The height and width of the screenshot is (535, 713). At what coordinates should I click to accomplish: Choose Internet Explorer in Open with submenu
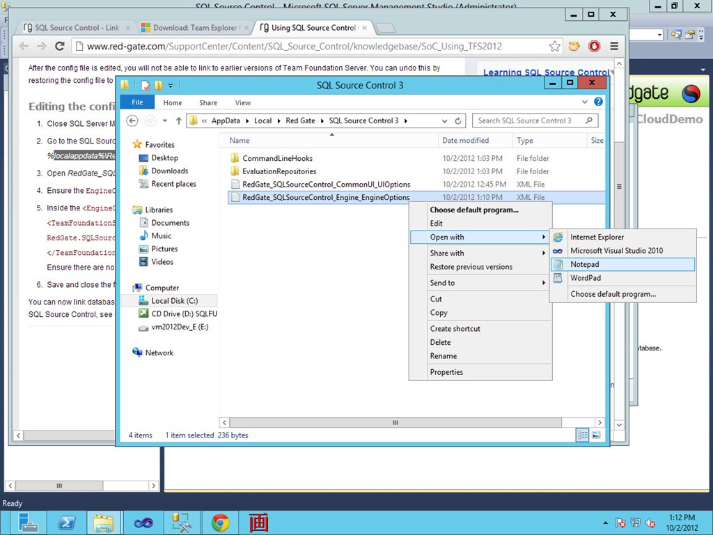[622, 237]
